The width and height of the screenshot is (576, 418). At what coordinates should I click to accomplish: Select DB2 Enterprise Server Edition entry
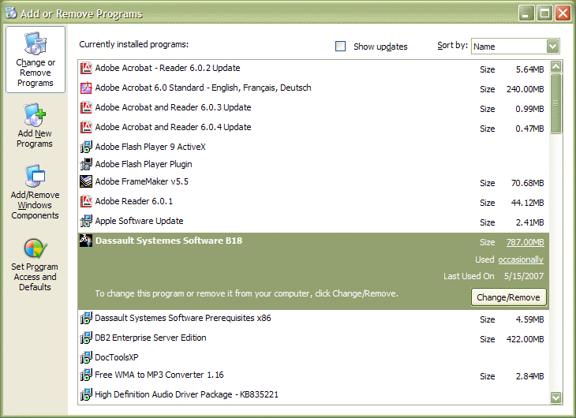(x=313, y=338)
